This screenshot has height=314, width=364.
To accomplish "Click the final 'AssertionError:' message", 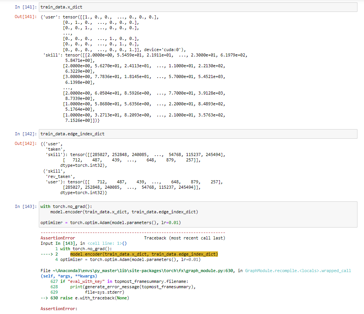I will [x=59, y=309].
